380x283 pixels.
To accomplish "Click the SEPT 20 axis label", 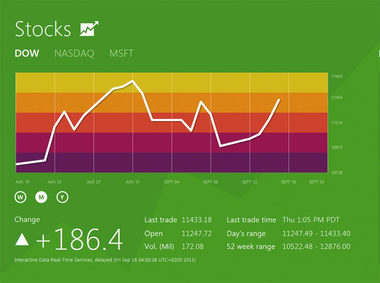I will pyautogui.click(x=316, y=182).
